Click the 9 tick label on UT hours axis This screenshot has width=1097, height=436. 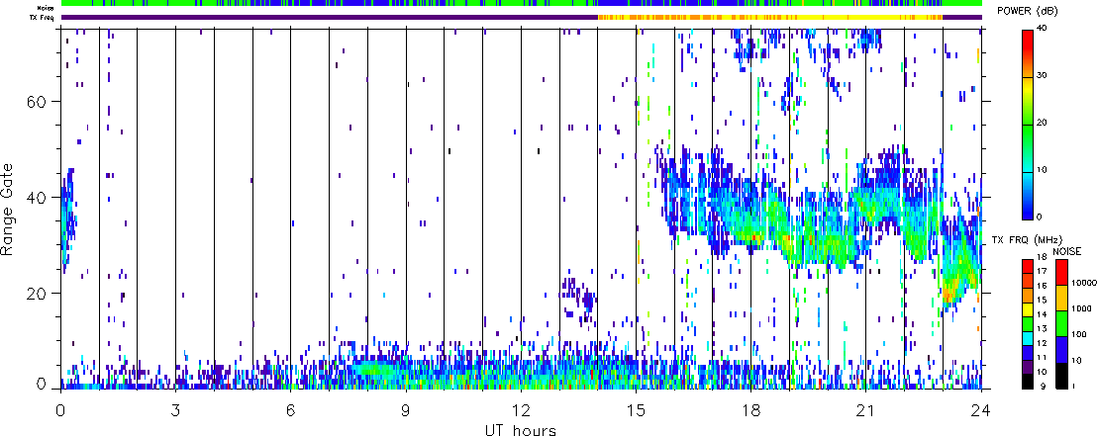pos(406,409)
